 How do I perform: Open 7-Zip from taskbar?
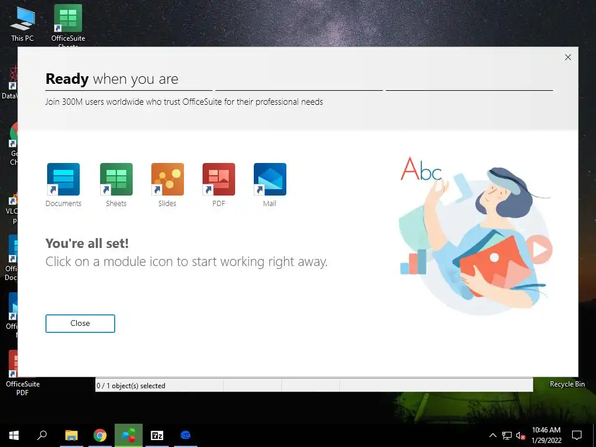click(157, 435)
